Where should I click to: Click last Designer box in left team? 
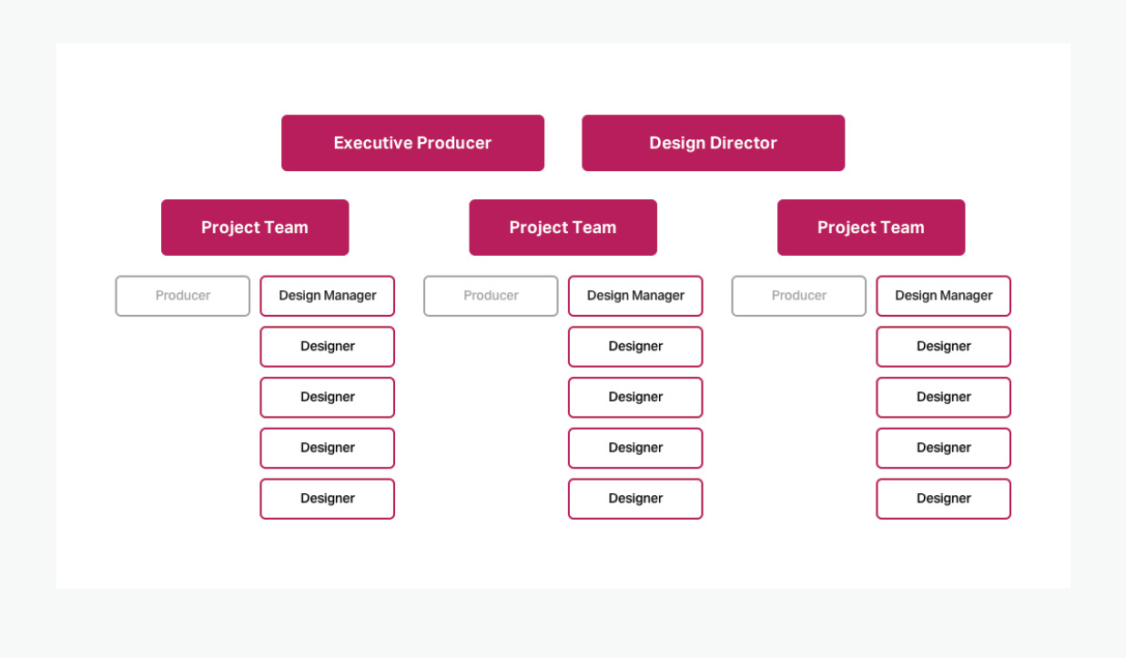click(x=328, y=499)
